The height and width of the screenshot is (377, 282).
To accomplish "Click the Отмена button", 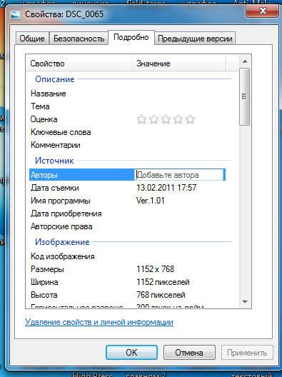I will [x=189, y=353].
